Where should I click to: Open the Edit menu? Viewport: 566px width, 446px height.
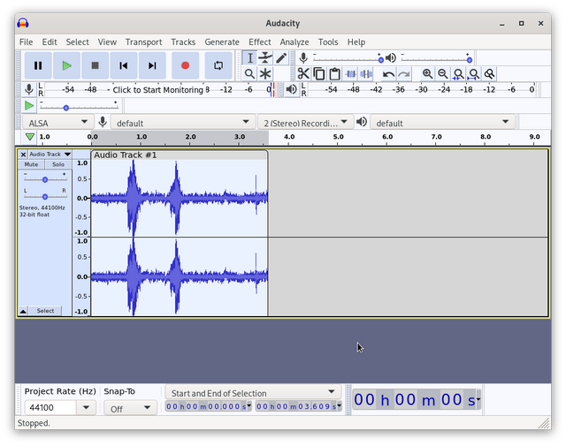coord(50,42)
